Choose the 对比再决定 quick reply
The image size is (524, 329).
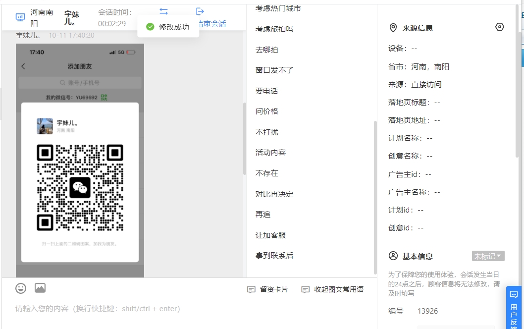click(x=274, y=194)
